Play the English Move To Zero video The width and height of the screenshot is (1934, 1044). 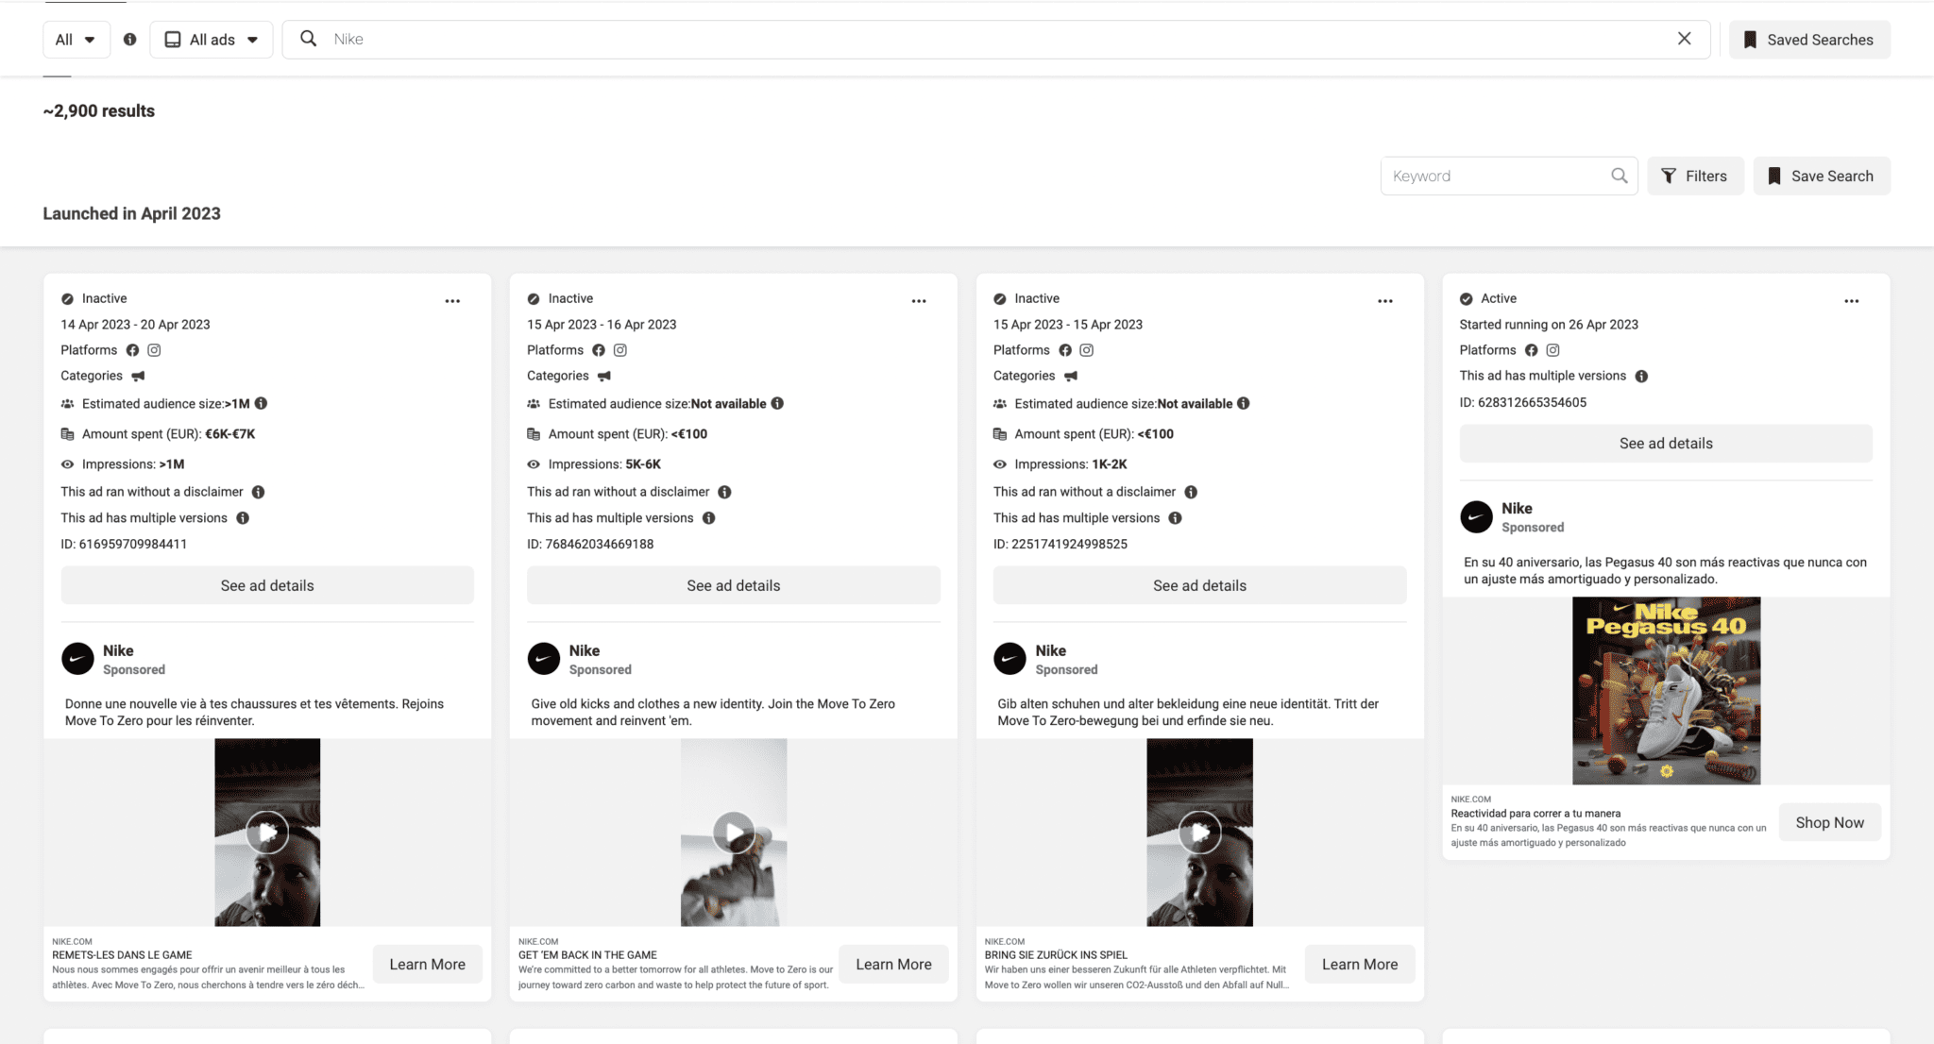[x=734, y=833]
